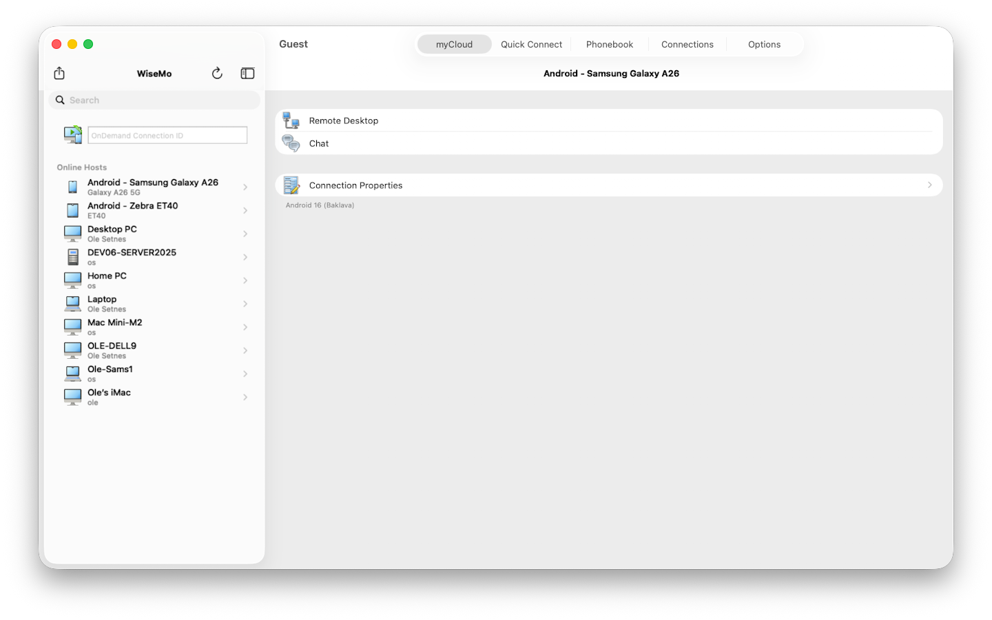The width and height of the screenshot is (992, 620).
Task: Expand the Desktop PC row chevron
Action: (245, 234)
